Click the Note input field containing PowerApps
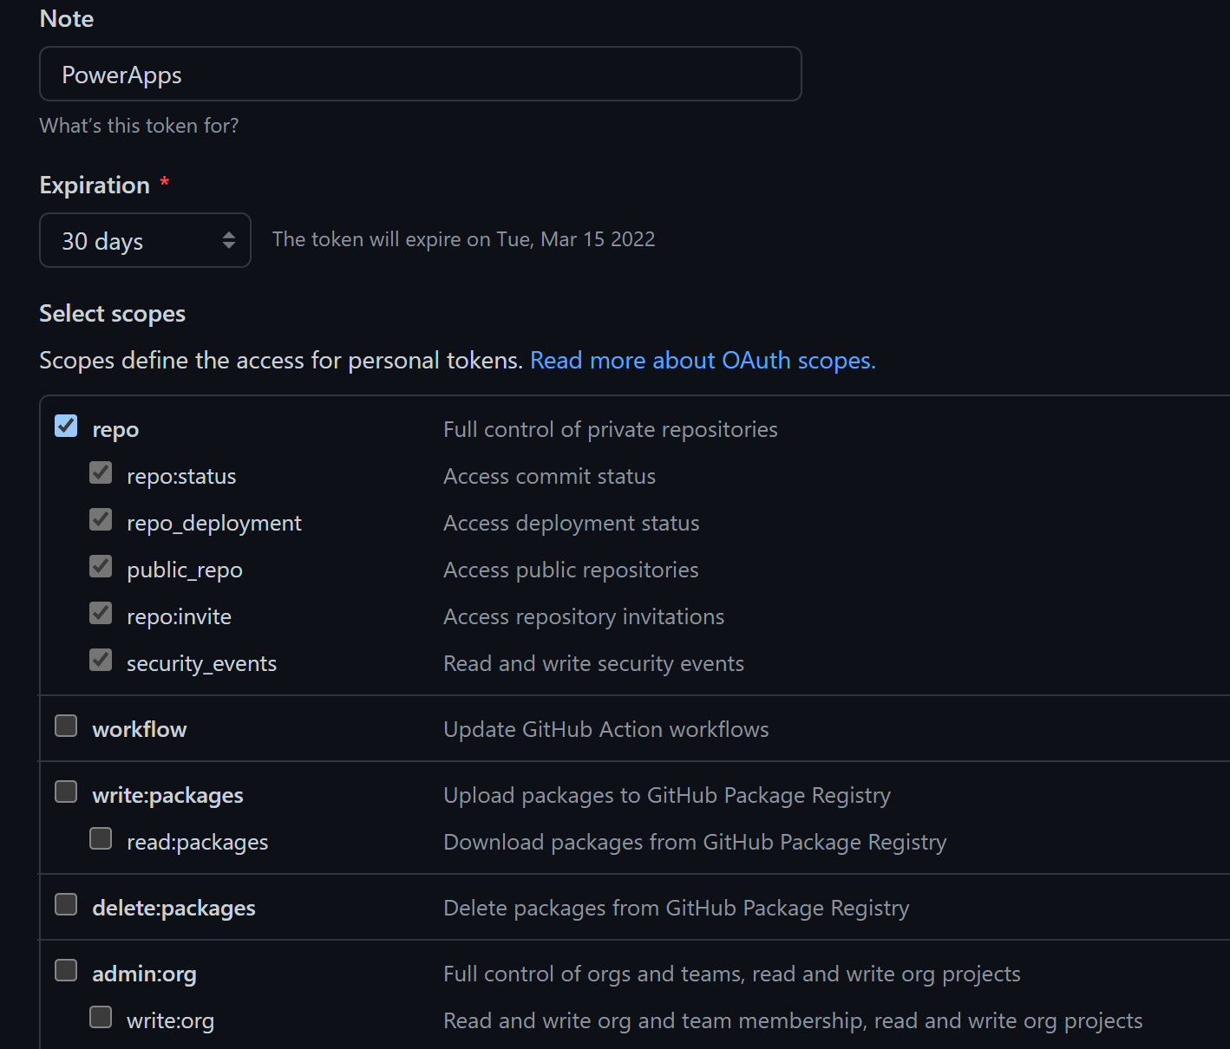1230x1049 pixels. point(421,75)
